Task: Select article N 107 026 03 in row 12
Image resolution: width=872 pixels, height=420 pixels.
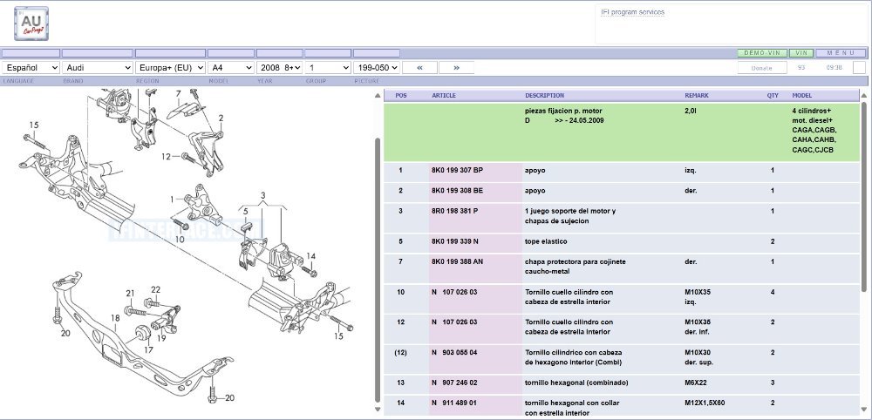Action: coord(454,322)
